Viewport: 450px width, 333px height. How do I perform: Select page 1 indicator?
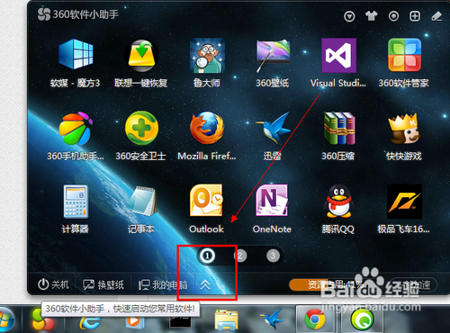coord(207,256)
